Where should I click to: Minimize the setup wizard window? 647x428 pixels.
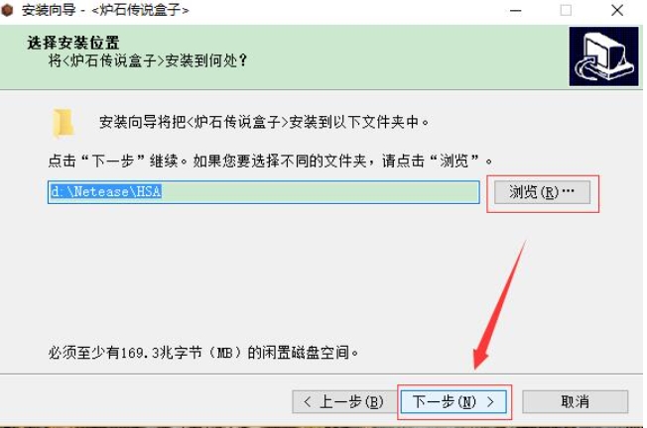coord(515,10)
